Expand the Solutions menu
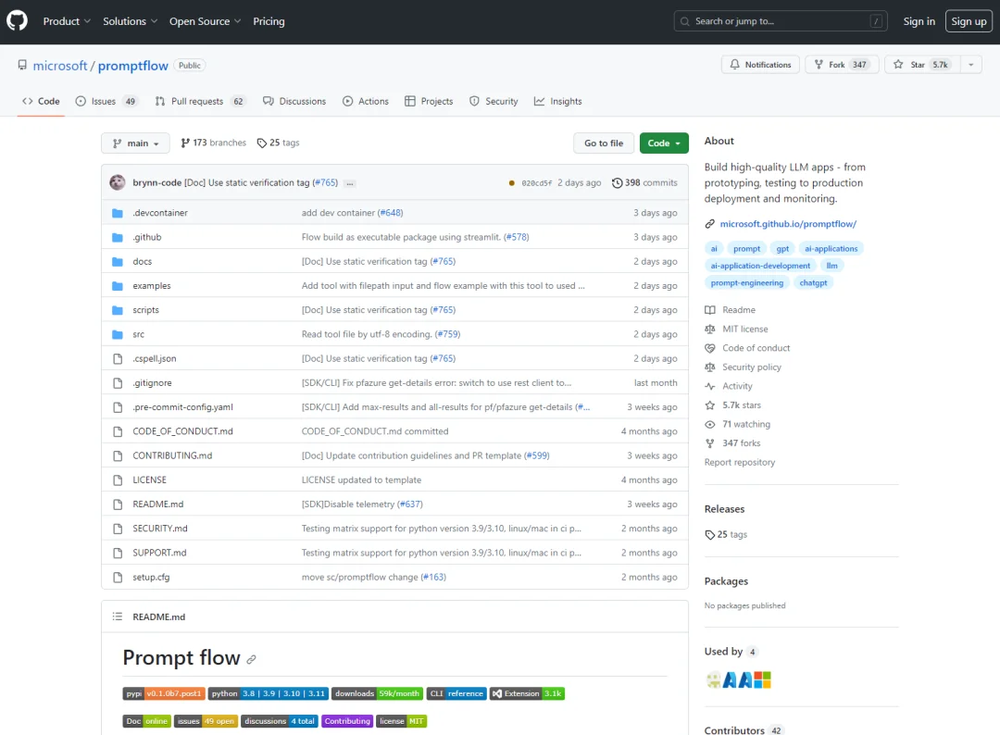The width and height of the screenshot is (1000, 735). pos(131,21)
